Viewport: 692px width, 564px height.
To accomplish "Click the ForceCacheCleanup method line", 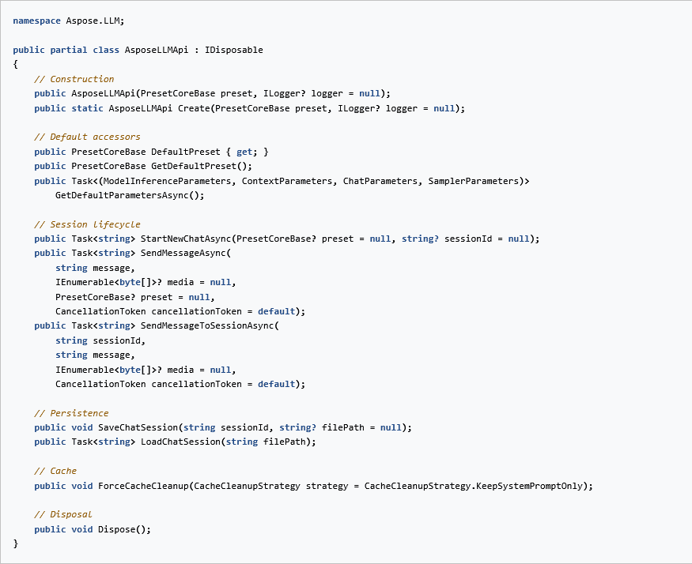I will pyautogui.click(x=314, y=486).
